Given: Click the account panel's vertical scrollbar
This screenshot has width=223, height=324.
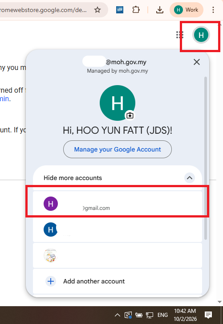Looking at the screenshot, I should (x=206, y=158).
